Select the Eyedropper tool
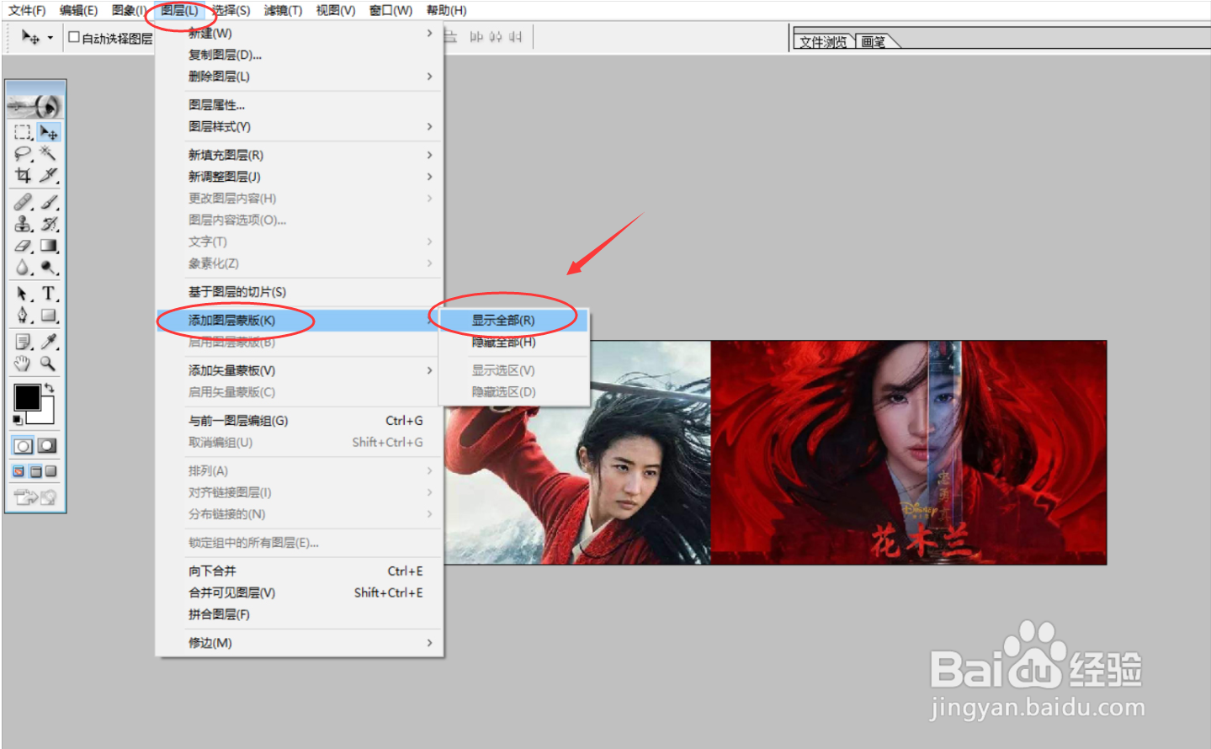The height and width of the screenshot is (749, 1211). (49, 342)
